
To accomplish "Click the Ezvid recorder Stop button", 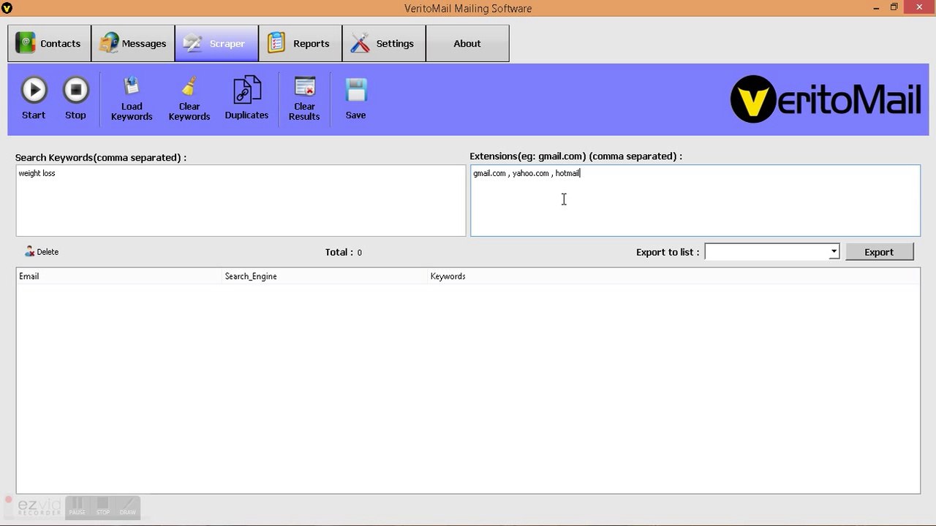I will (x=103, y=506).
